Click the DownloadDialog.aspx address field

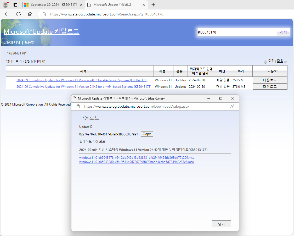click(x=137, y=106)
